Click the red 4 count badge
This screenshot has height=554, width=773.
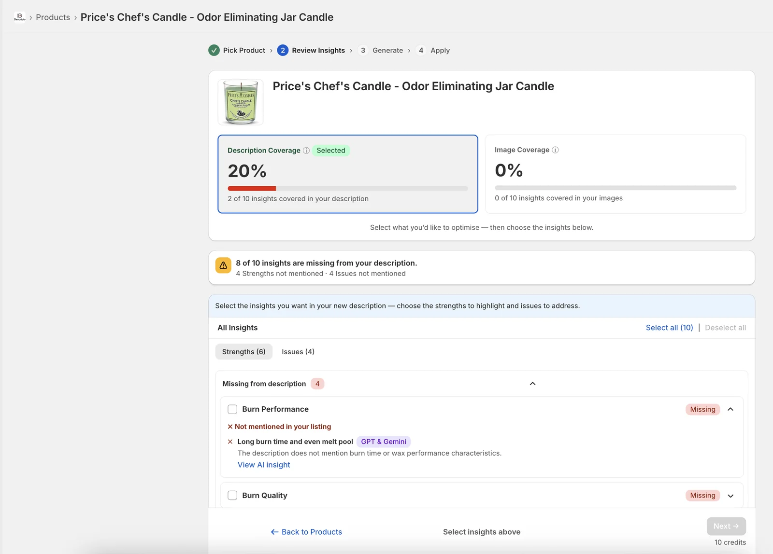317,384
